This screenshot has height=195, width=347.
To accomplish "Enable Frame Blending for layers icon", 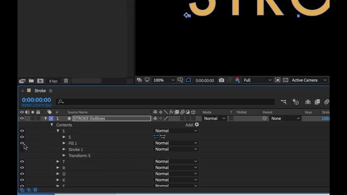I will [x=317, y=102].
